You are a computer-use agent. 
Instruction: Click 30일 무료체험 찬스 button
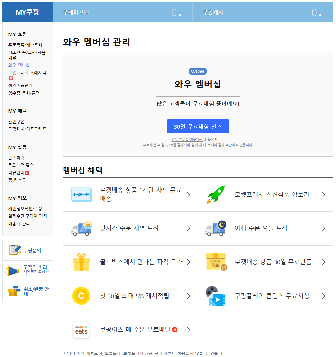coord(198,126)
